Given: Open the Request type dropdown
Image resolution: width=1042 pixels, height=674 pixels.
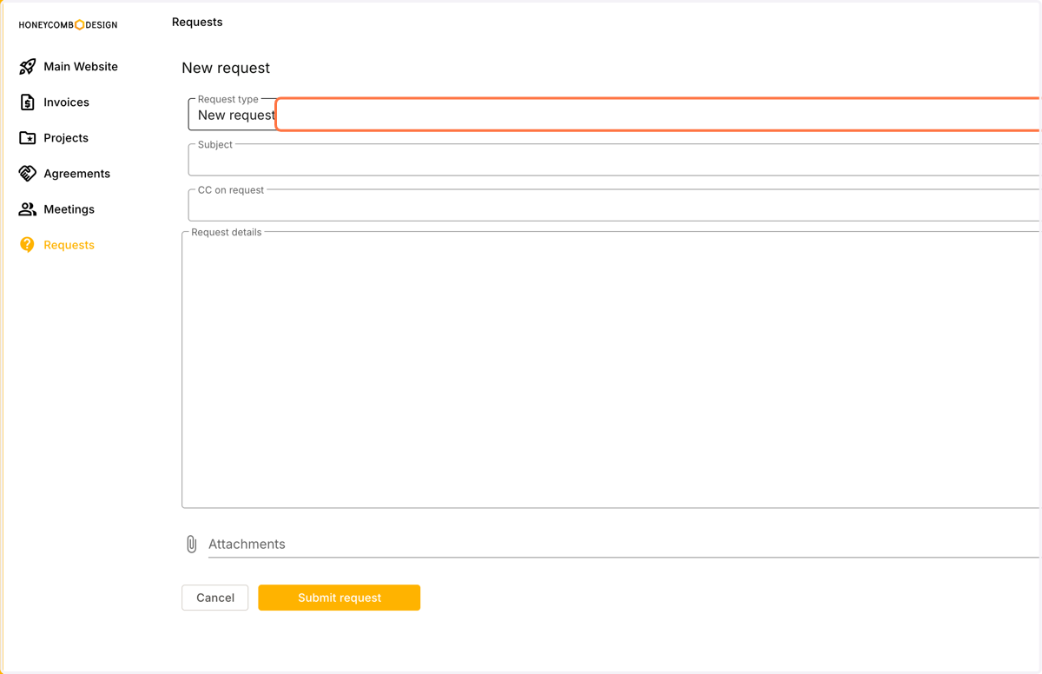Looking at the screenshot, I should 614,115.
